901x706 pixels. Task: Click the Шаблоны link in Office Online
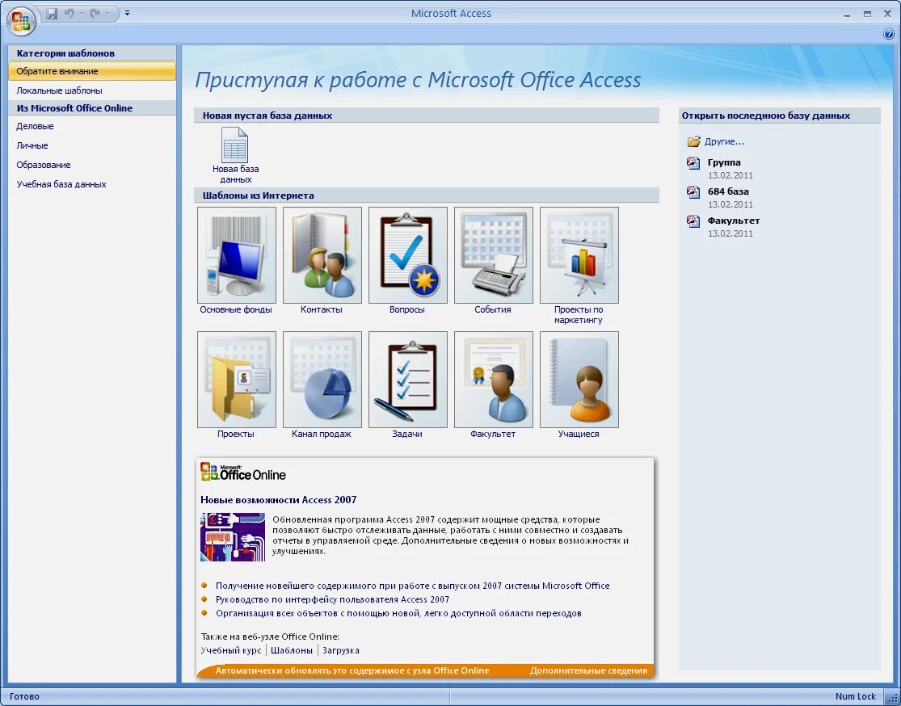[x=292, y=650]
